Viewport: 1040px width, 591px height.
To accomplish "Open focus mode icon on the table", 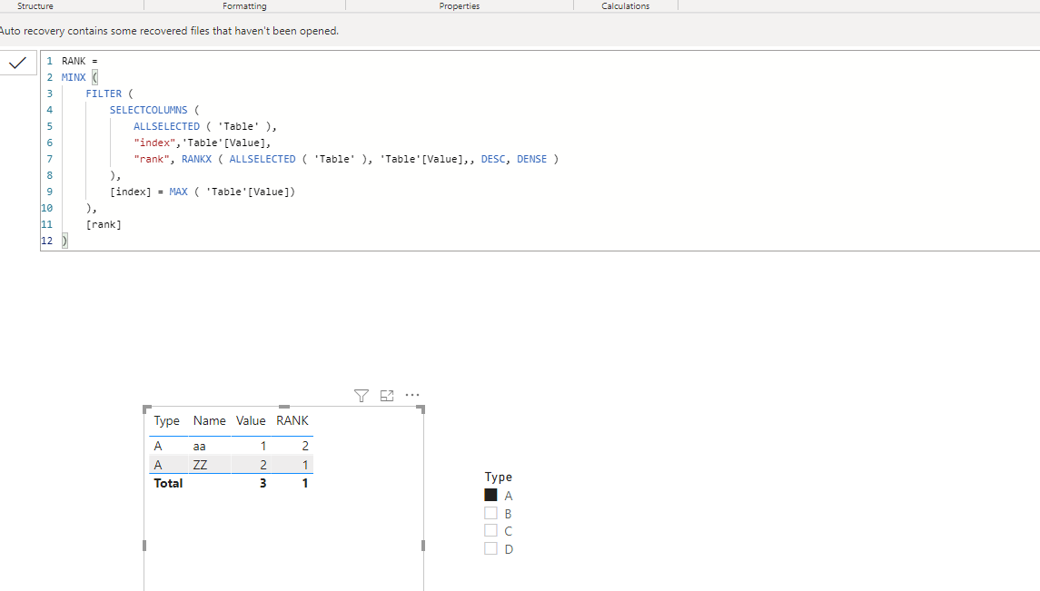I will click(387, 396).
